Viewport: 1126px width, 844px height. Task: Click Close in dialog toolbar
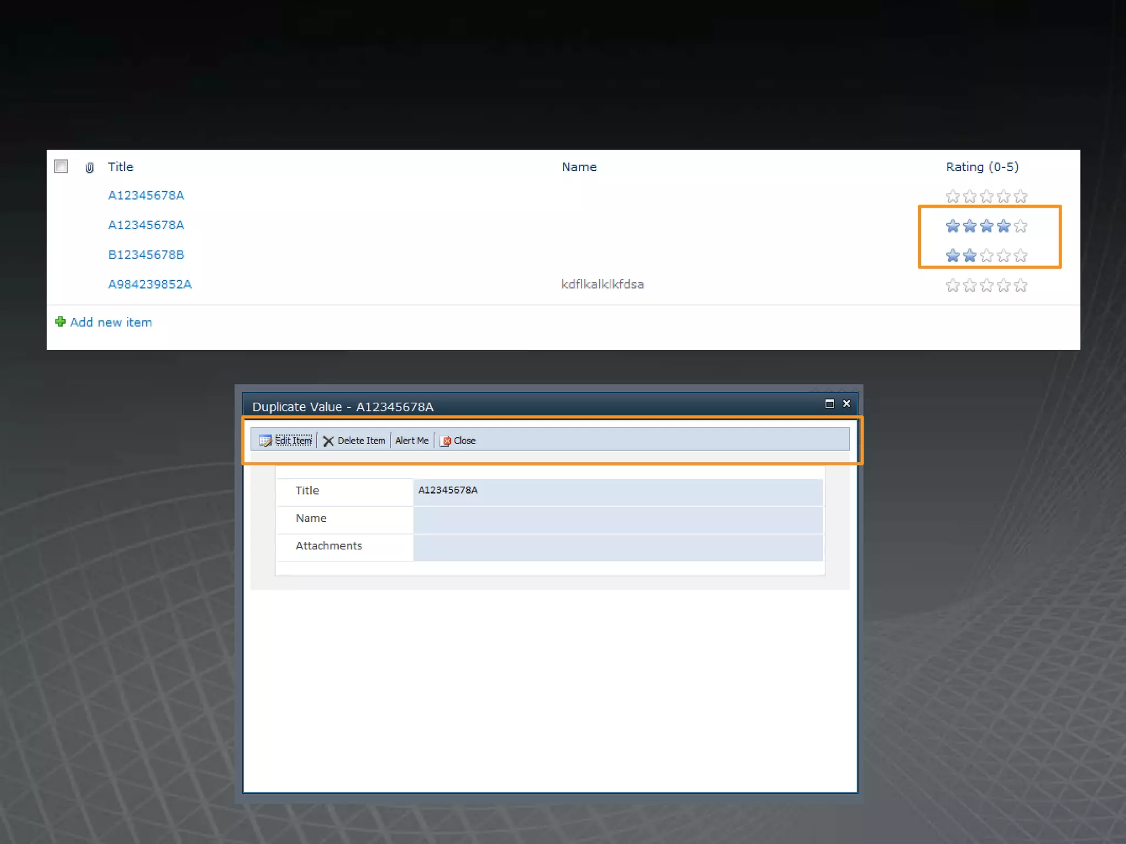[x=465, y=441]
